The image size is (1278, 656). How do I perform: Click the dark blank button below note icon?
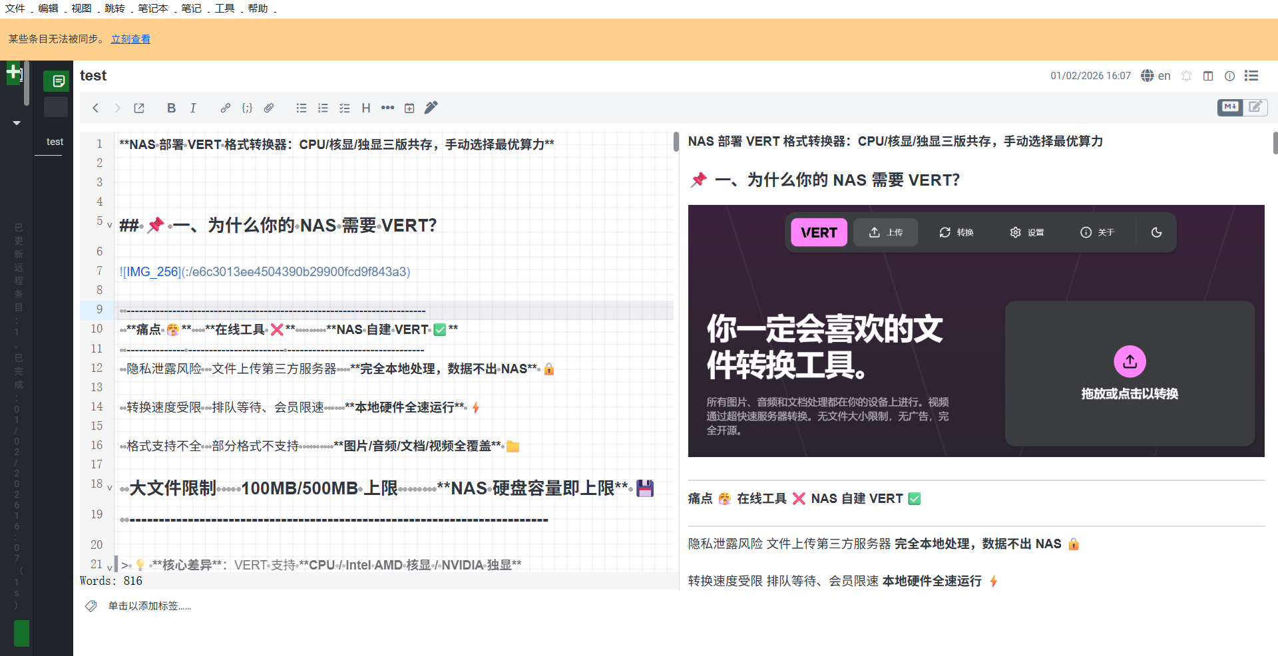56,106
